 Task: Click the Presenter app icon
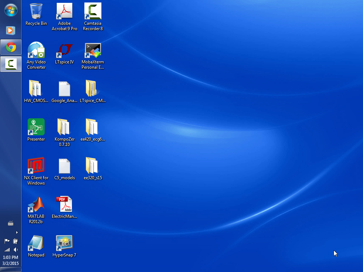[x=36, y=127]
